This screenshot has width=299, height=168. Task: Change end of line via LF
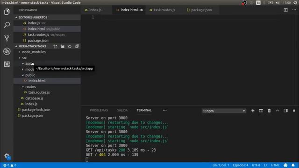[x=266, y=165]
